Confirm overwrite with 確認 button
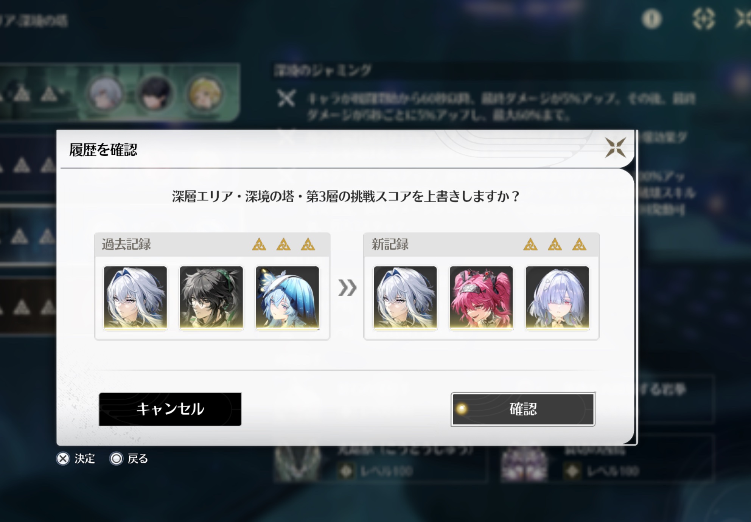 click(523, 409)
